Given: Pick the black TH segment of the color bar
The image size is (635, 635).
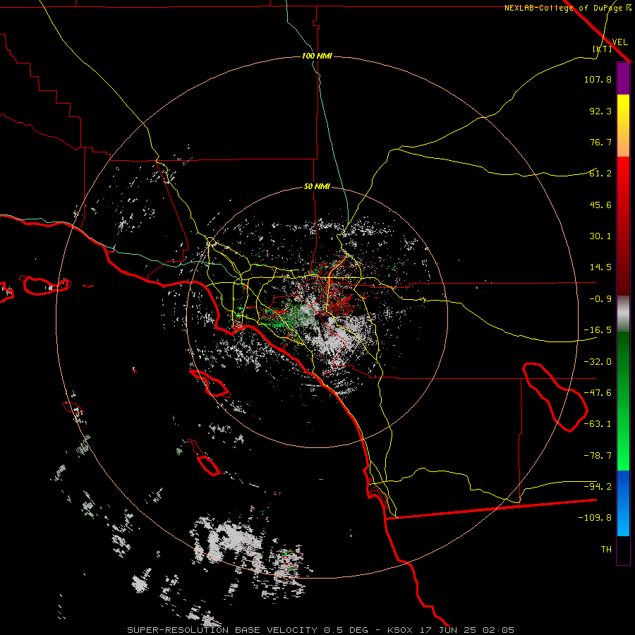Looking at the screenshot, I should point(623,550).
